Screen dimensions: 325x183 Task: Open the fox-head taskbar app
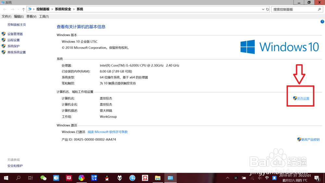[120, 178]
